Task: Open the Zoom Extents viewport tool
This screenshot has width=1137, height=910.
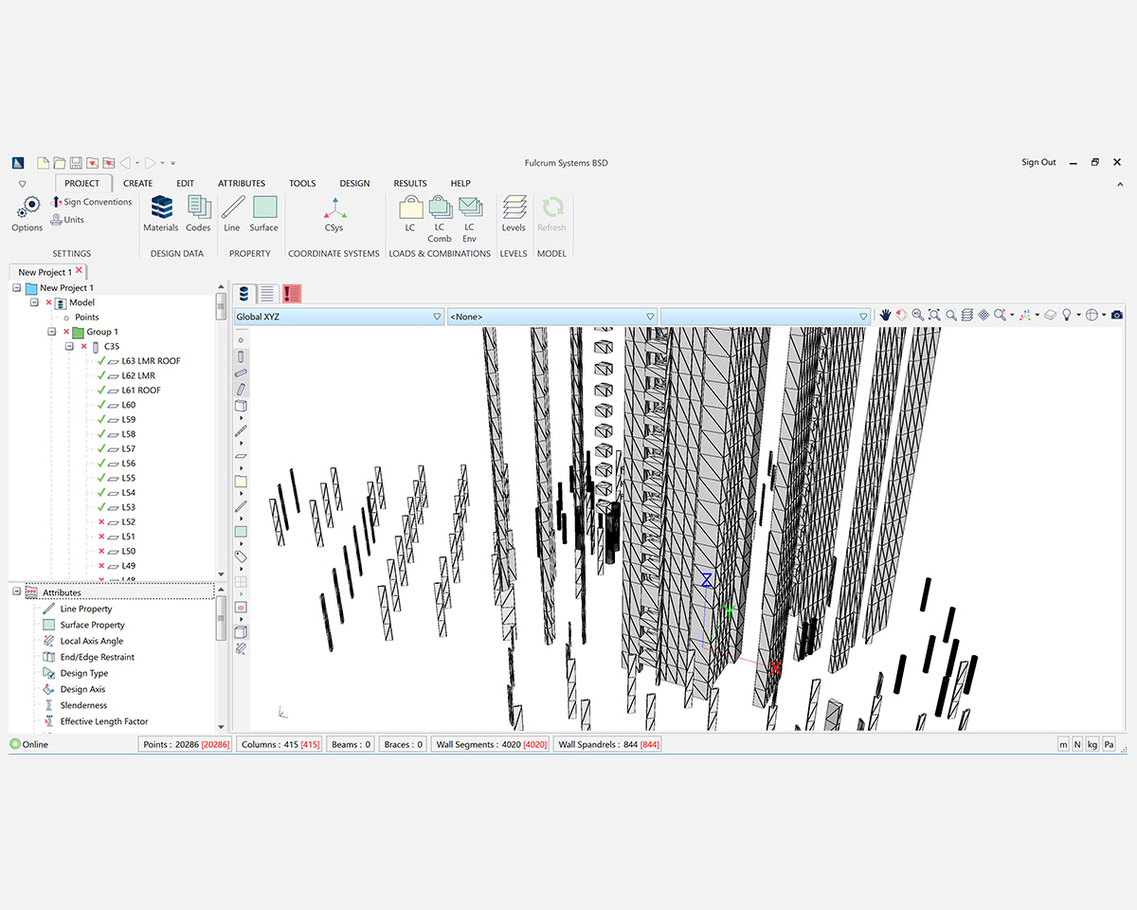Action: coord(933,314)
